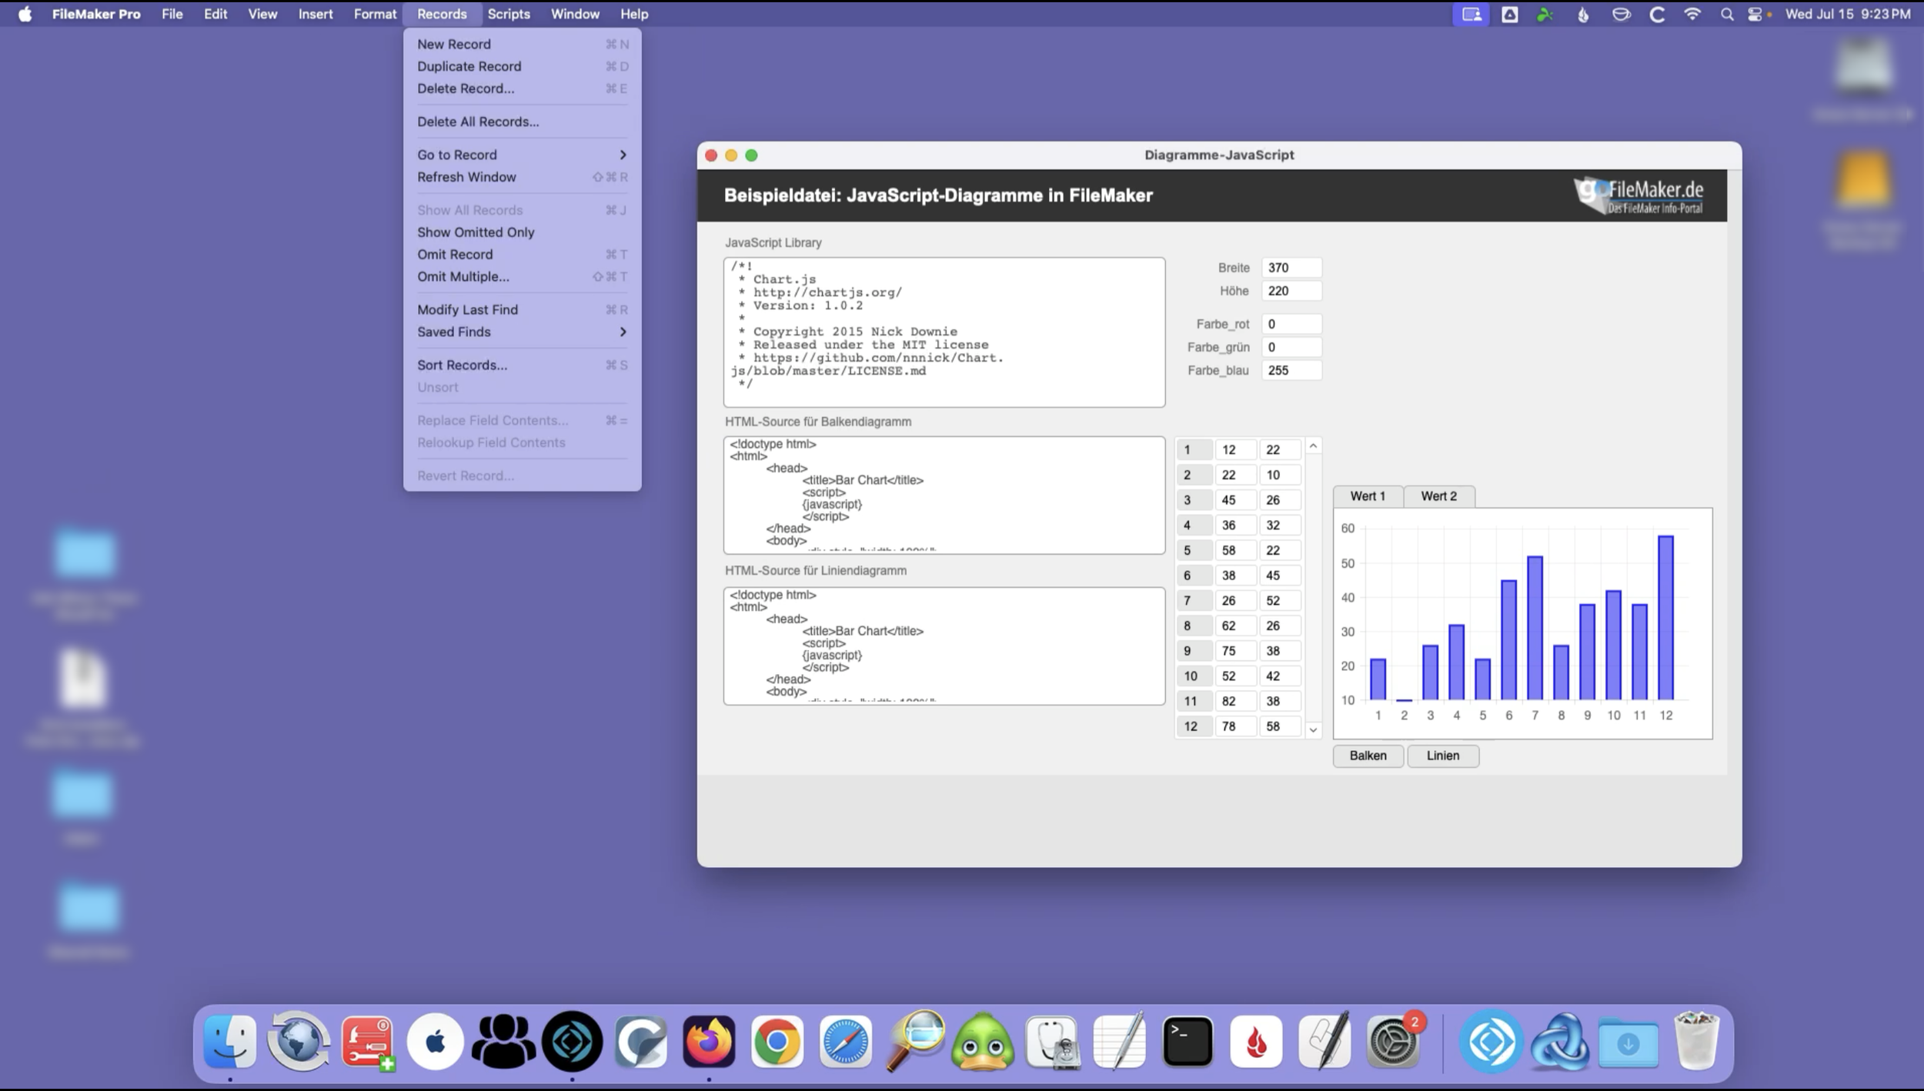The image size is (1924, 1091).
Task: Click the black FileMaker icon in dock
Action: 572,1042
